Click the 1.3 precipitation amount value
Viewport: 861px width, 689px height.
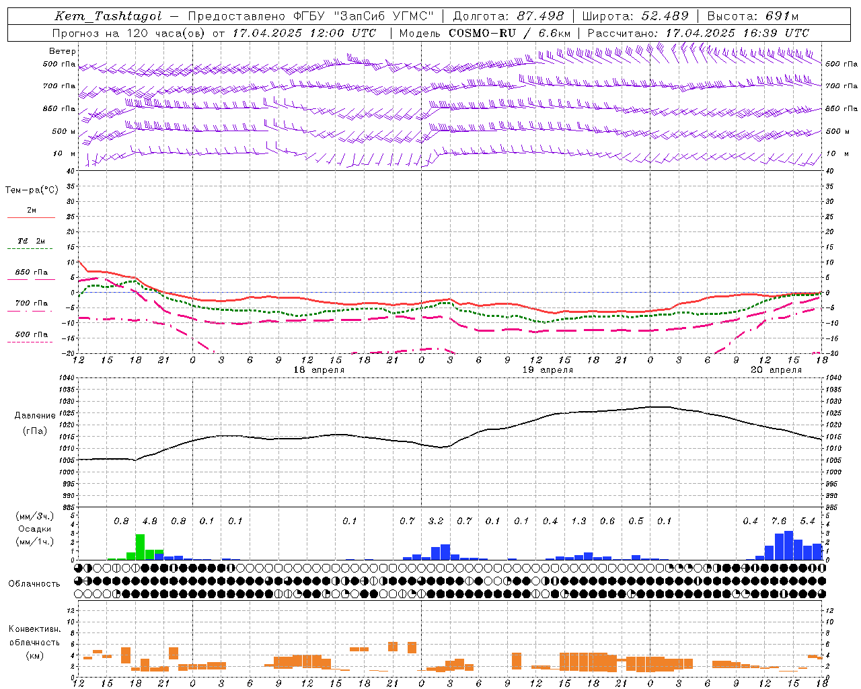click(578, 521)
